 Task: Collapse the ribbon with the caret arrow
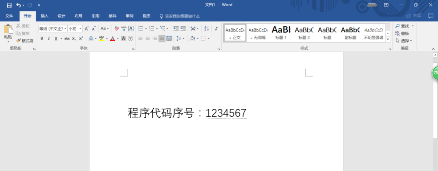coord(433,49)
